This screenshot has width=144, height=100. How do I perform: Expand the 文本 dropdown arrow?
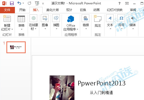tap(110, 29)
